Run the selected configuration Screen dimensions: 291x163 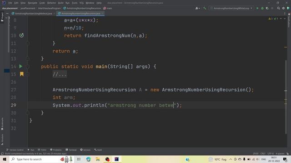point(257,8)
